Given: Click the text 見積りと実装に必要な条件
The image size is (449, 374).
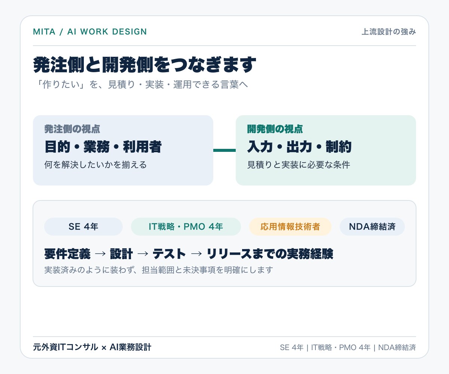Looking at the screenshot, I should [299, 165].
